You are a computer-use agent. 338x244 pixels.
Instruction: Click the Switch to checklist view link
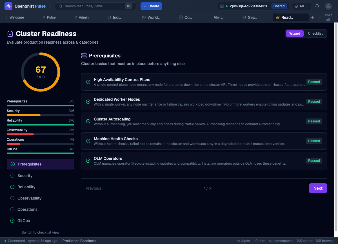(x=41, y=232)
